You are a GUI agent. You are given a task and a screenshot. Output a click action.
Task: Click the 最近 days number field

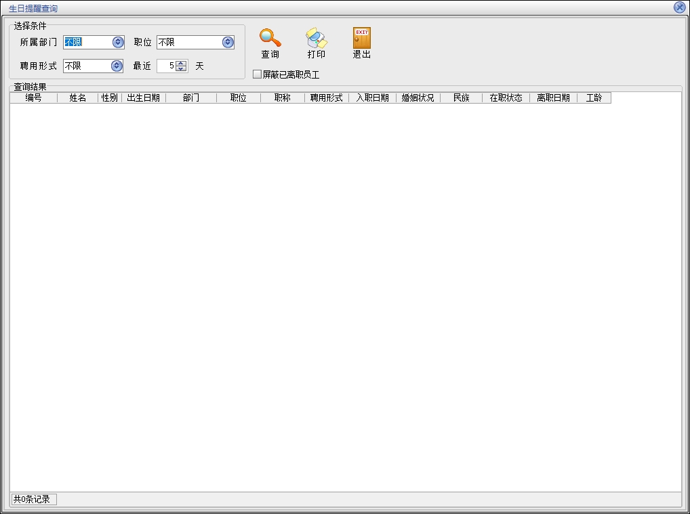[x=166, y=66]
